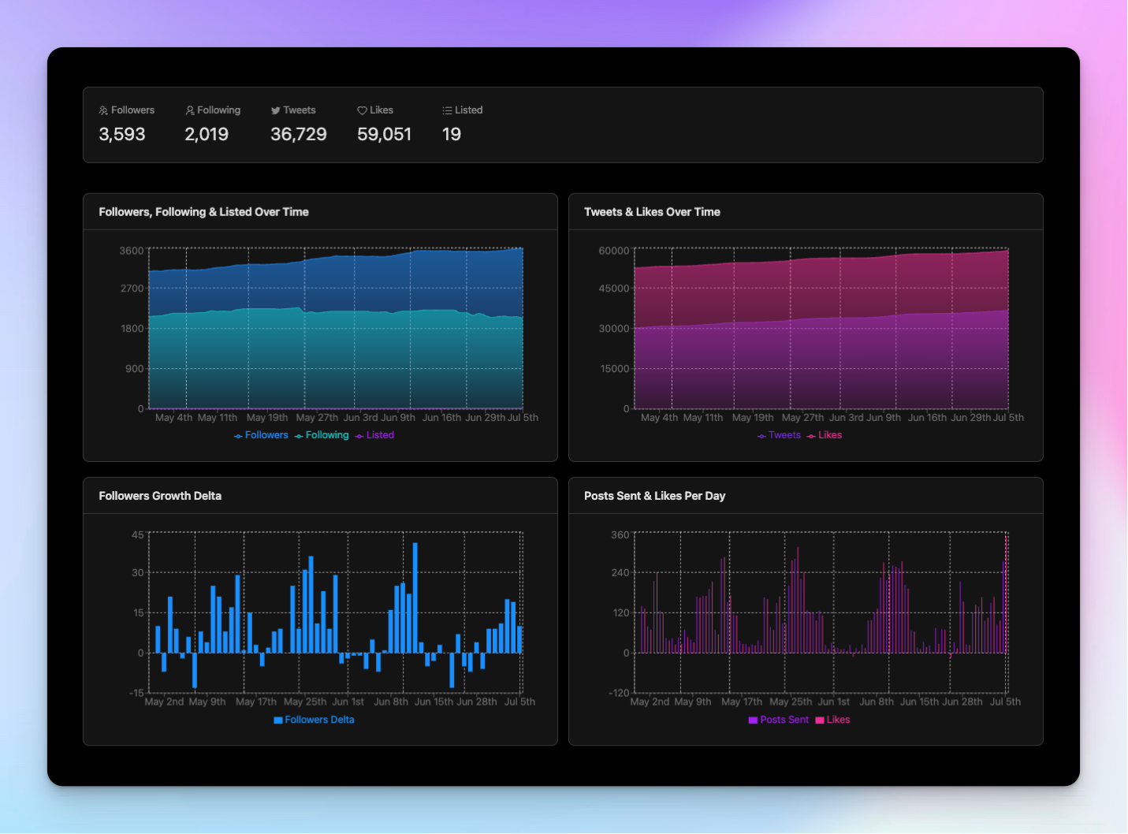Click the list icon beside Listed
Viewport: 1128px width, 834px height.
(447, 111)
